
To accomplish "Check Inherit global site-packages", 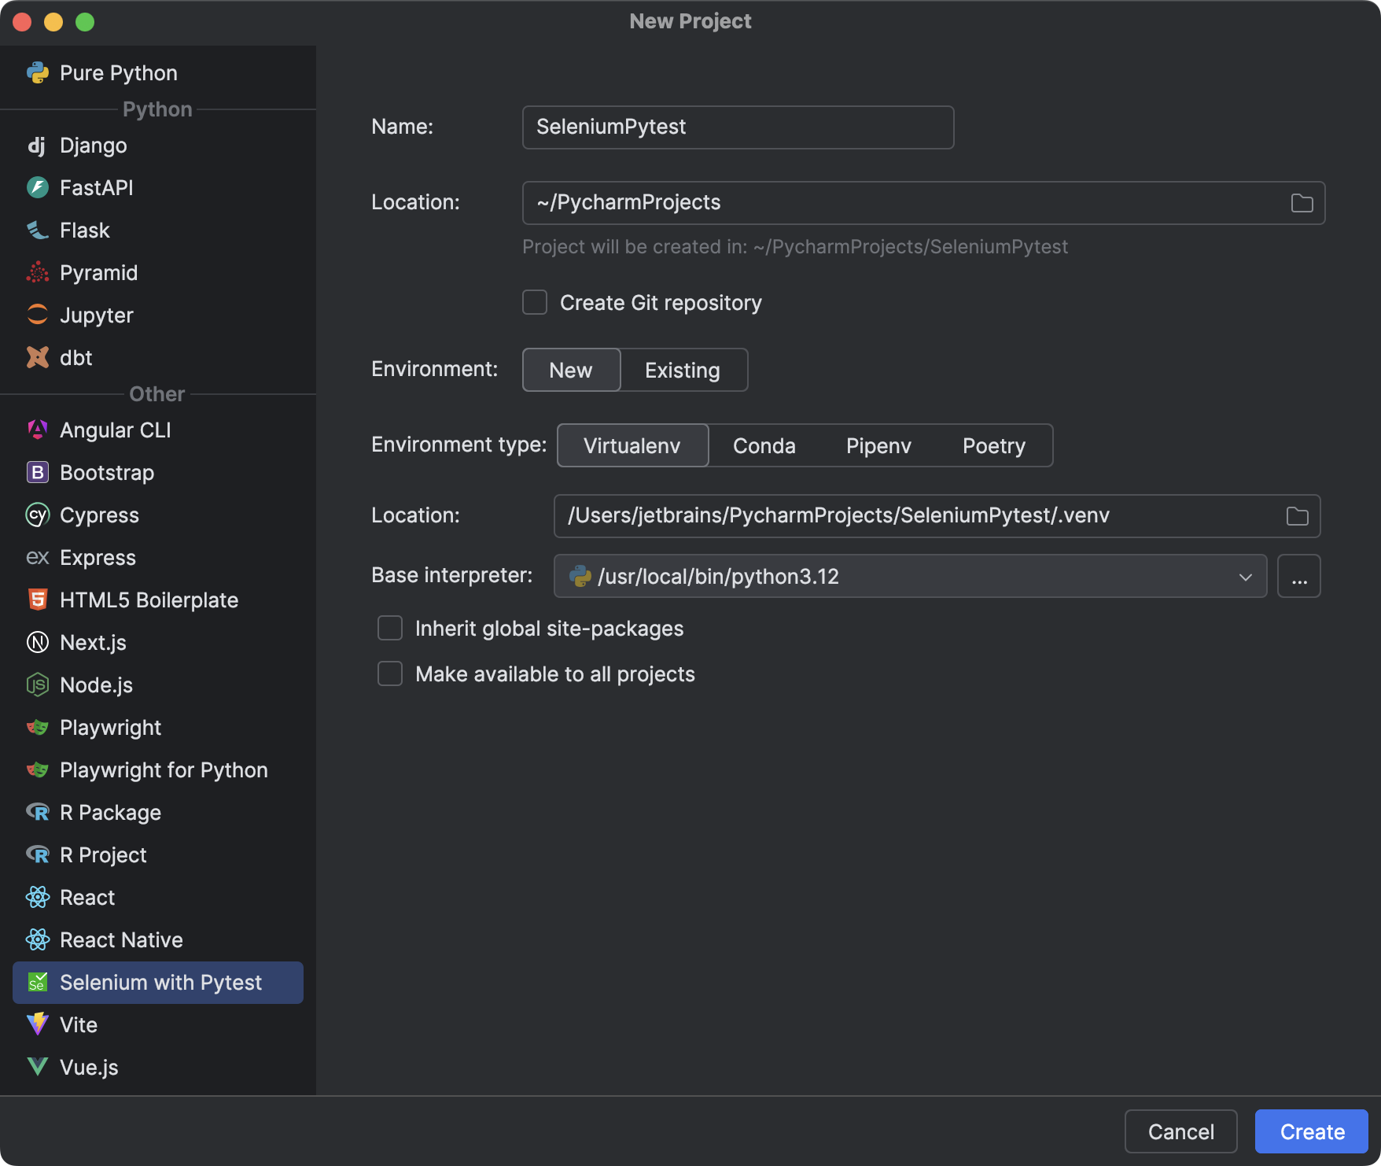I will point(390,628).
